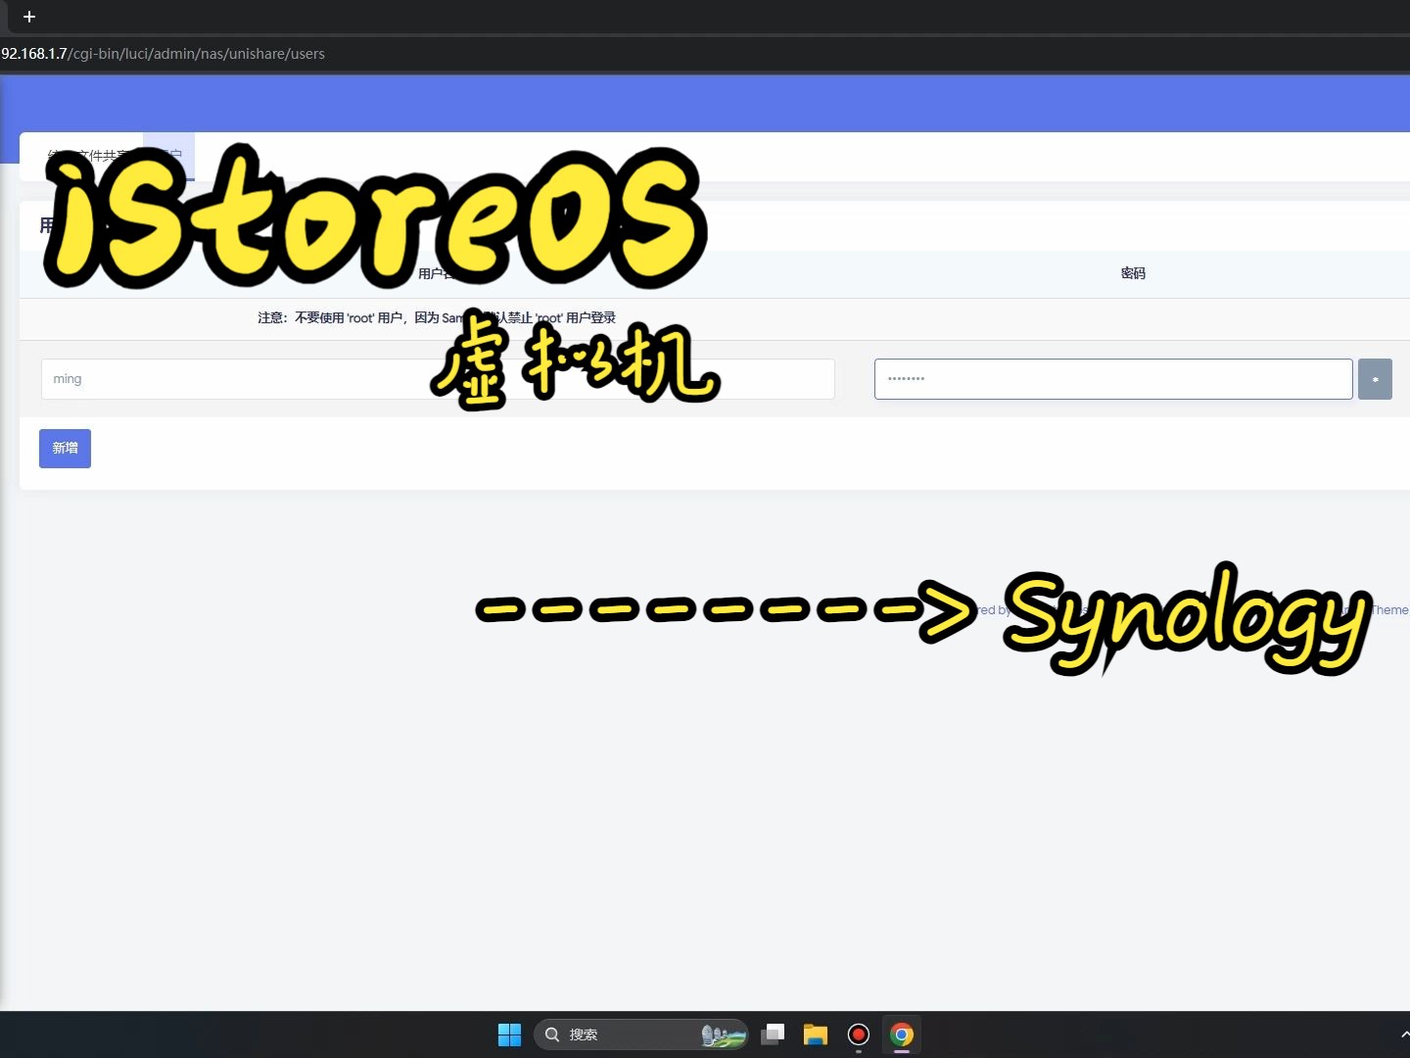Viewport: 1410px width, 1058px height.
Task: Click the taskbar 搜索 search box
Action: 641,1034
